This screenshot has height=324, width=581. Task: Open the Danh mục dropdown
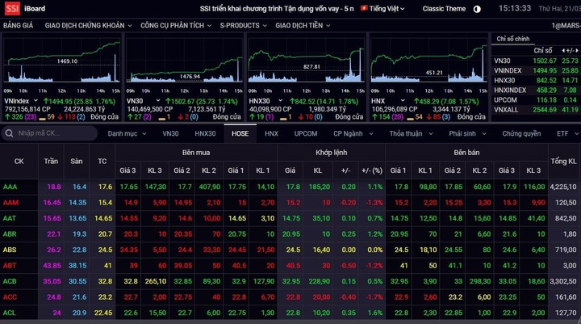125,133
